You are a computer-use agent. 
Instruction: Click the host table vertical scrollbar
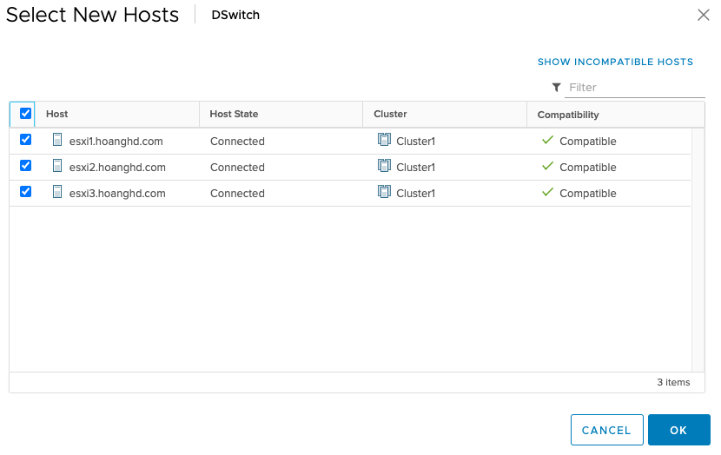(x=698, y=250)
